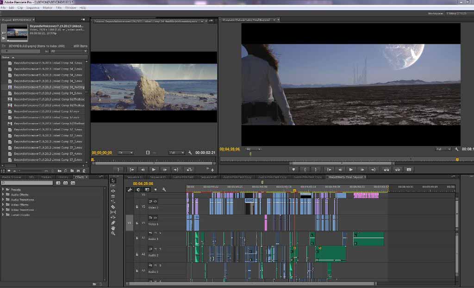Click Export Frame camera in Program monitor

point(409,170)
